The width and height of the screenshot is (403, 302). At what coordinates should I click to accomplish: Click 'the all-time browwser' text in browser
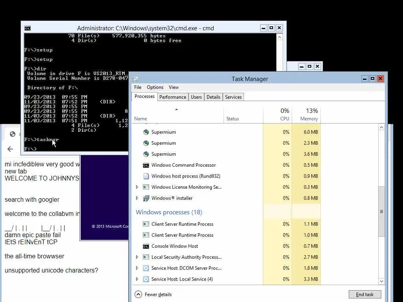point(35,256)
